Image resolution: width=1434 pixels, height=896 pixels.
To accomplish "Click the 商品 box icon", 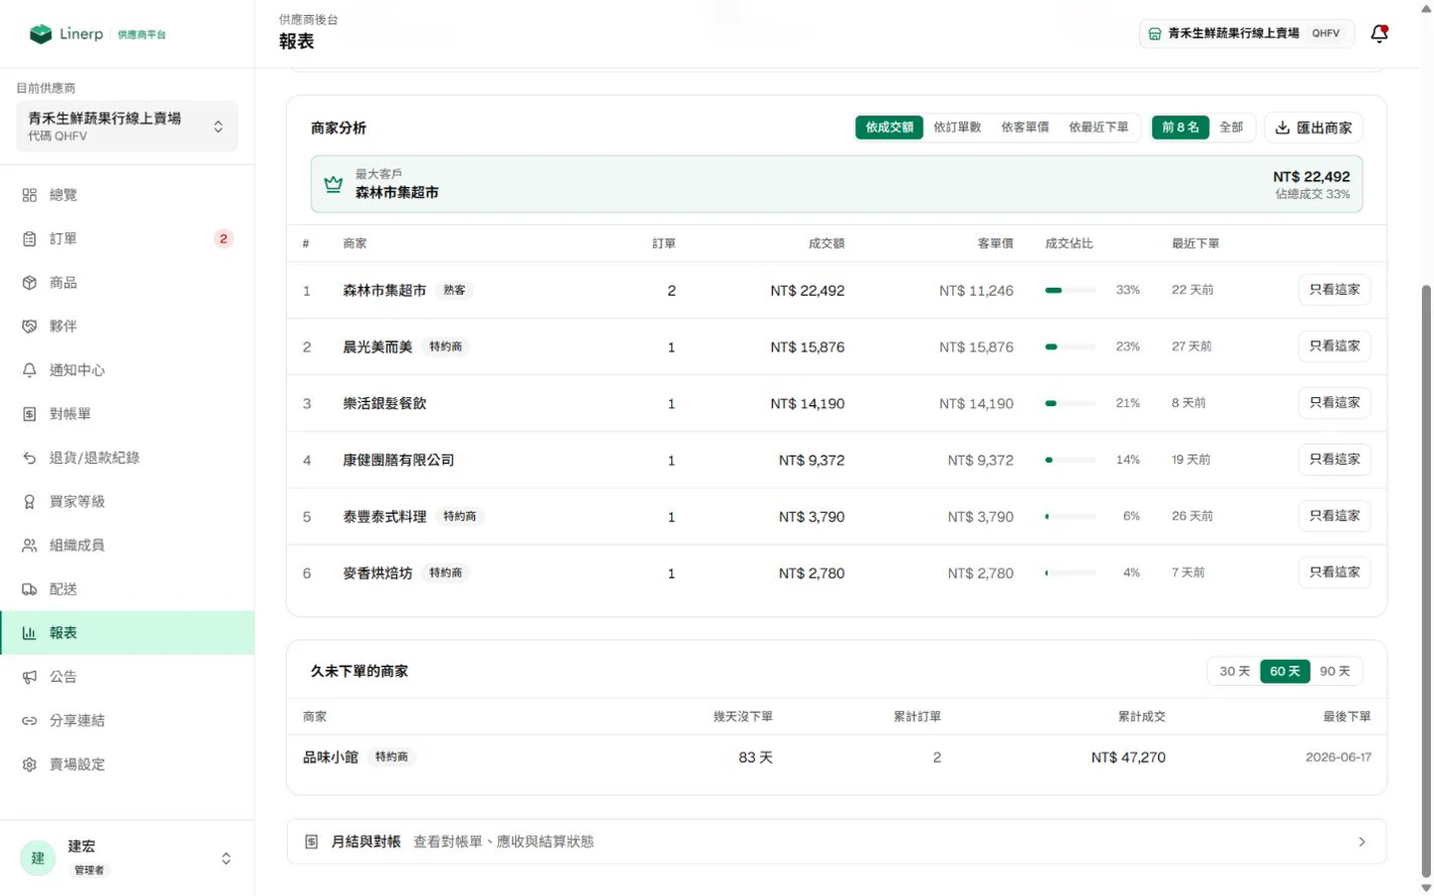I will pyautogui.click(x=30, y=283).
